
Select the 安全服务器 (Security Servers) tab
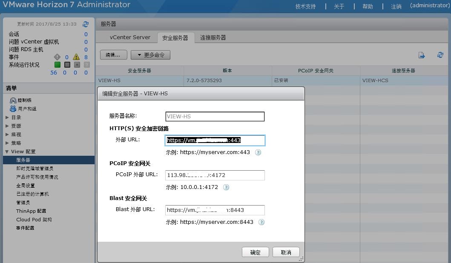[x=175, y=38]
